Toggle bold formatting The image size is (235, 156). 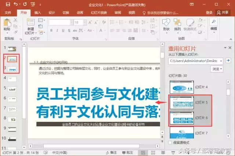[51, 30]
